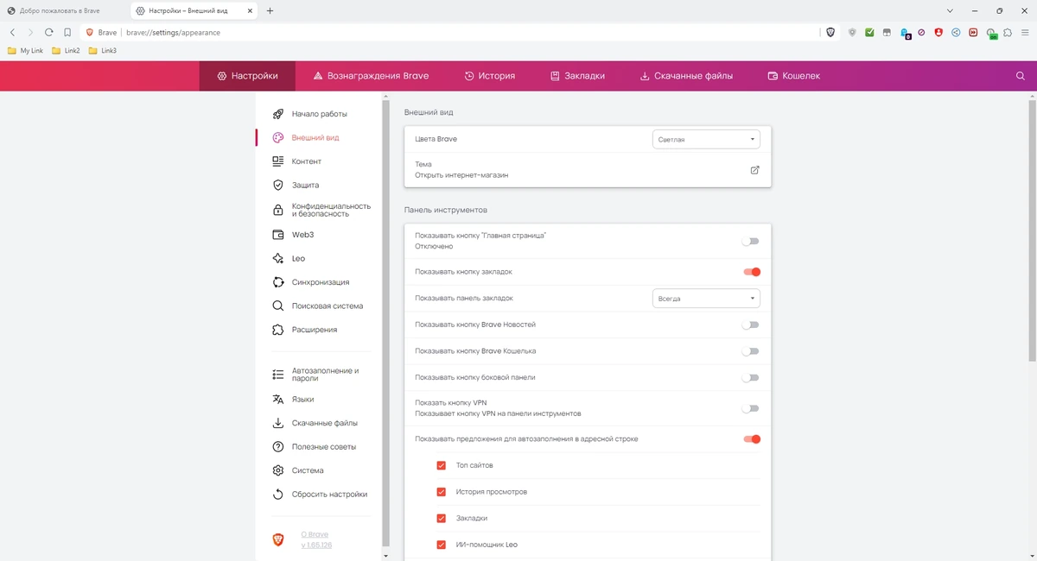Viewport: 1037px width, 561px height.
Task: Uncheck 'Закладки' checkbox
Action: click(442, 519)
